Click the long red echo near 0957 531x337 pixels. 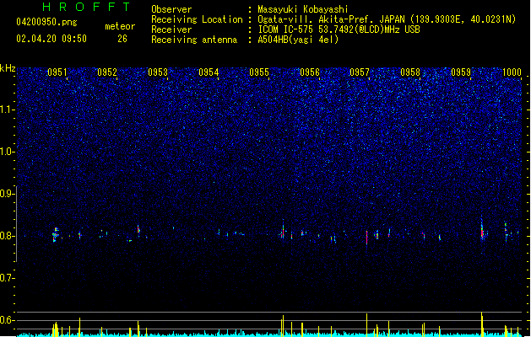[366, 238]
